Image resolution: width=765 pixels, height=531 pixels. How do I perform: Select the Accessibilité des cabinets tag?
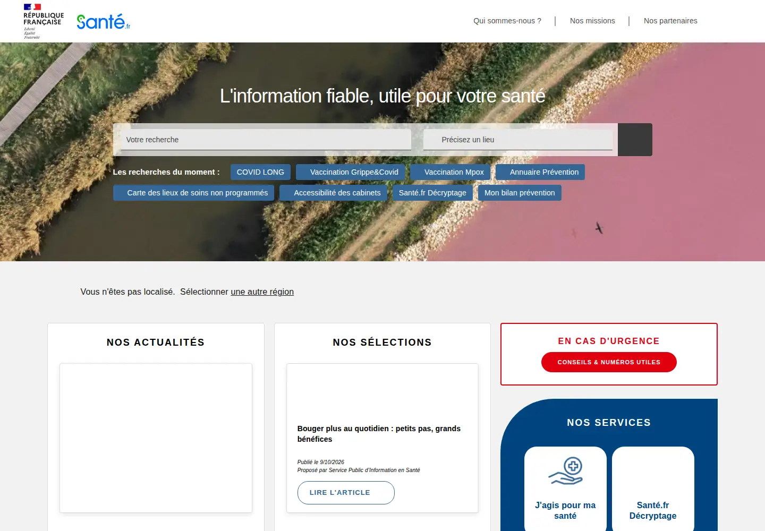[x=334, y=193]
